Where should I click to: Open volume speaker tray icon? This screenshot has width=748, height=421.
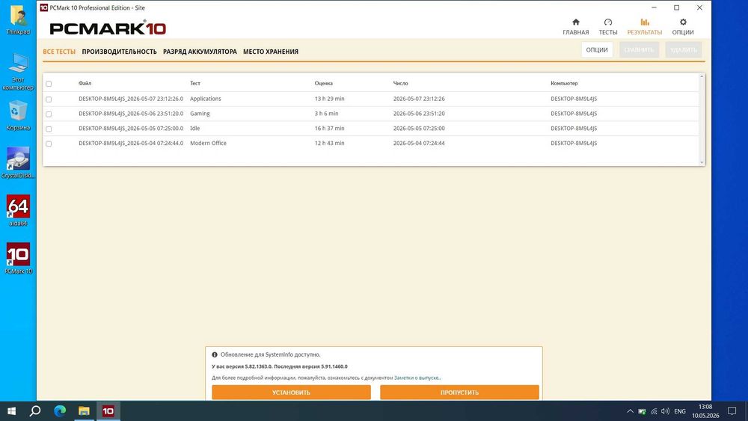666,411
